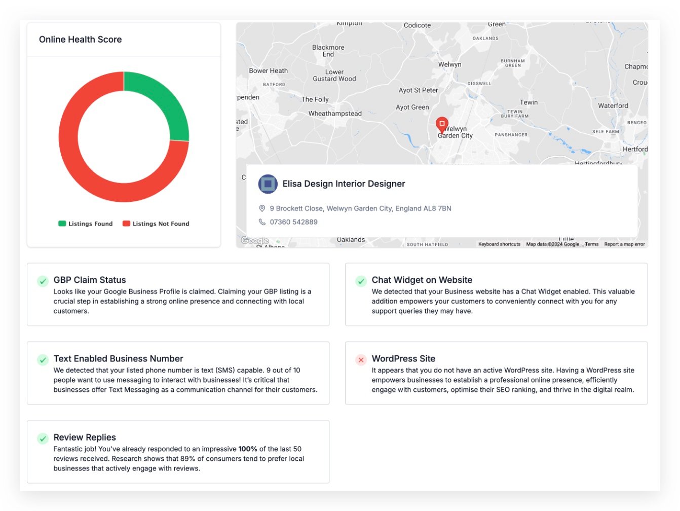Screen dimensions: 680x511
Task: Toggle the Listings Found legend item
Action: point(86,224)
